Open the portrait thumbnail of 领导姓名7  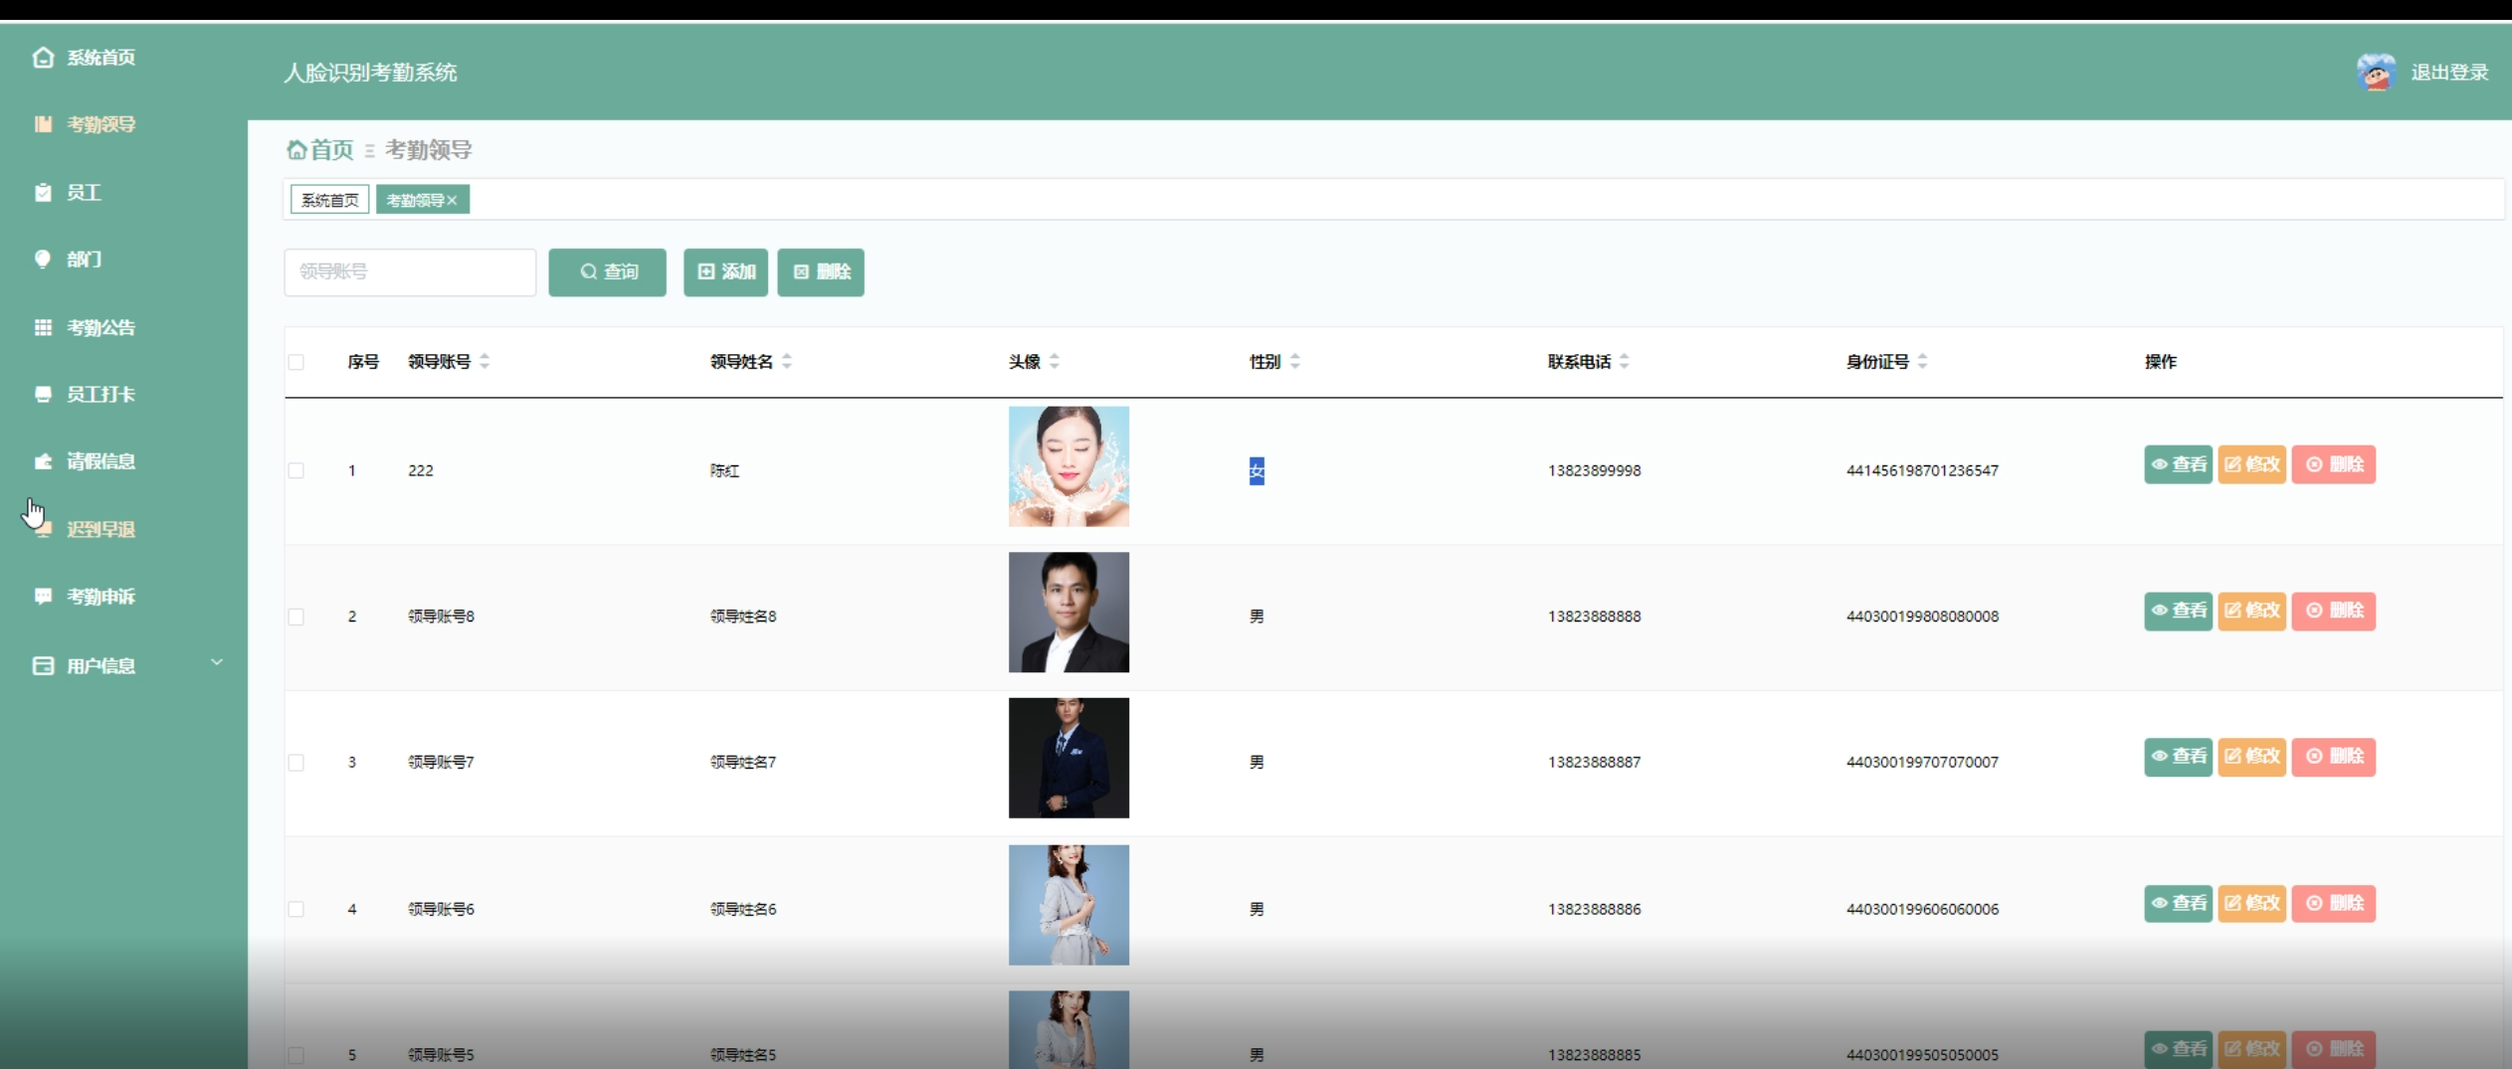[1068, 758]
